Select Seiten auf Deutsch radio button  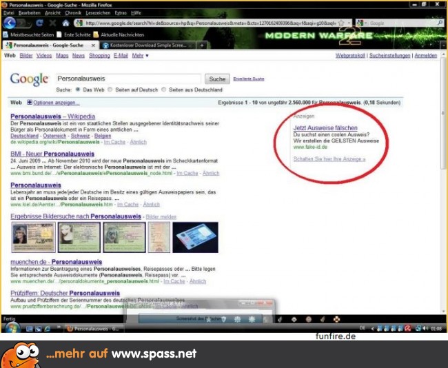click(110, 90)
